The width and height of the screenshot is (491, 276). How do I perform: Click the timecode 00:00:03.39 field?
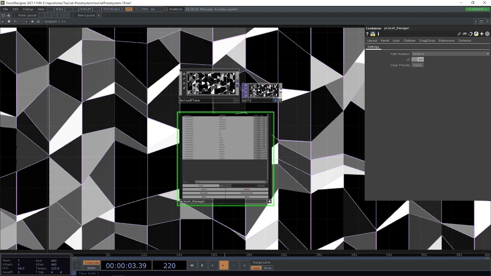click(126, 265)
